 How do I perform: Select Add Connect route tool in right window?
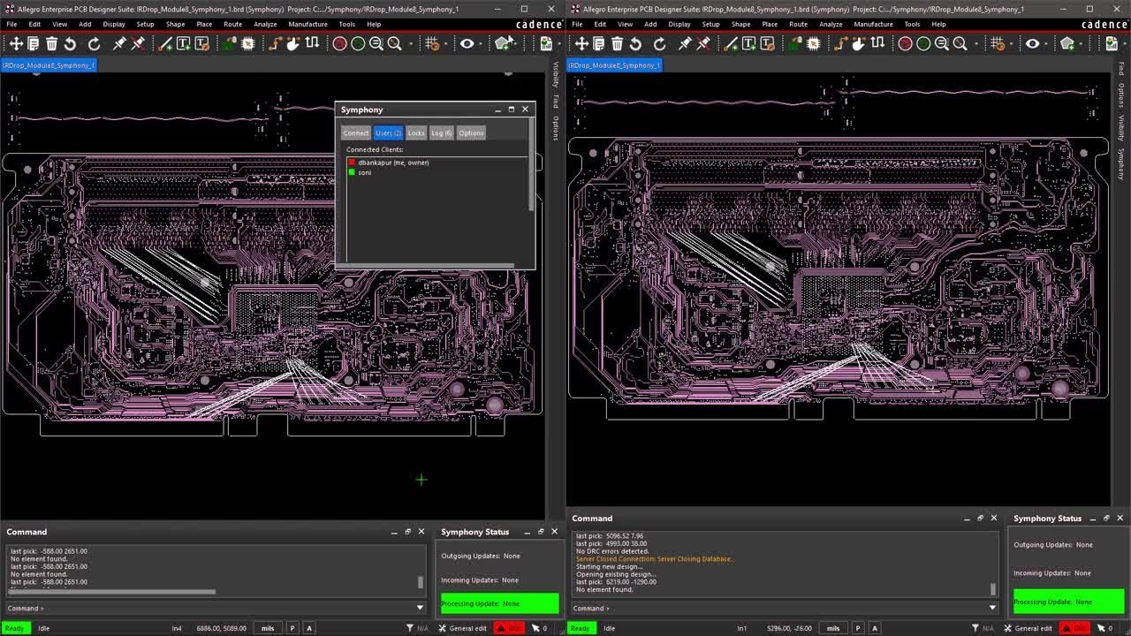[x=839, y=43]
